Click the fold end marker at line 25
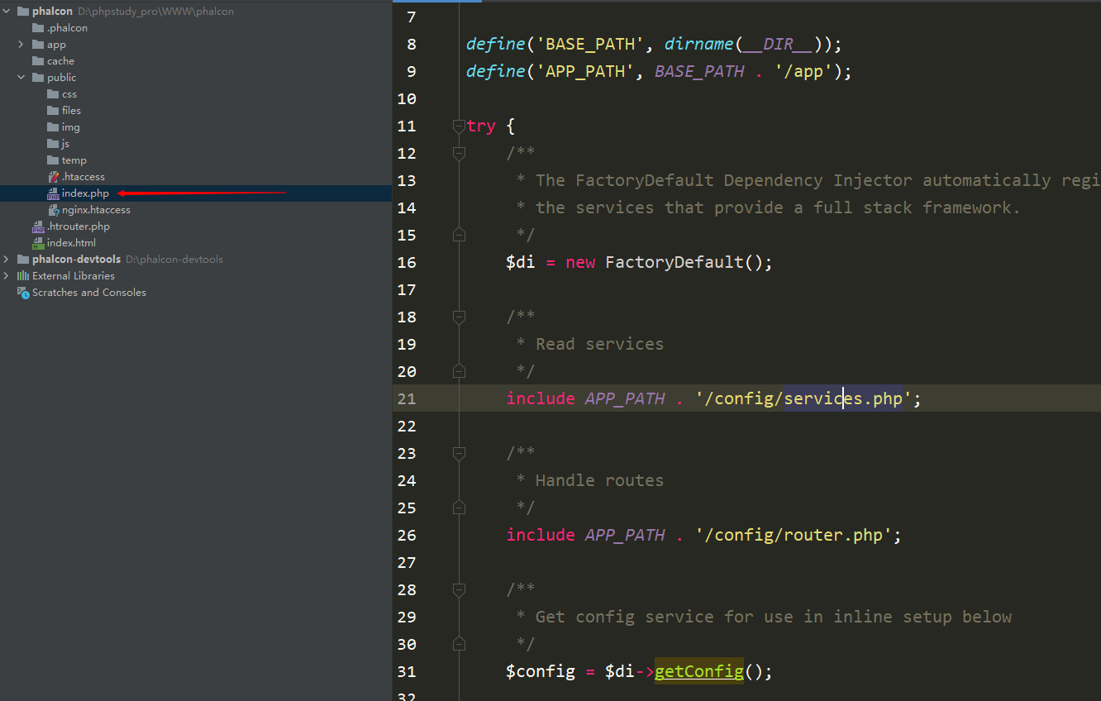 click(x=459, y=508)
